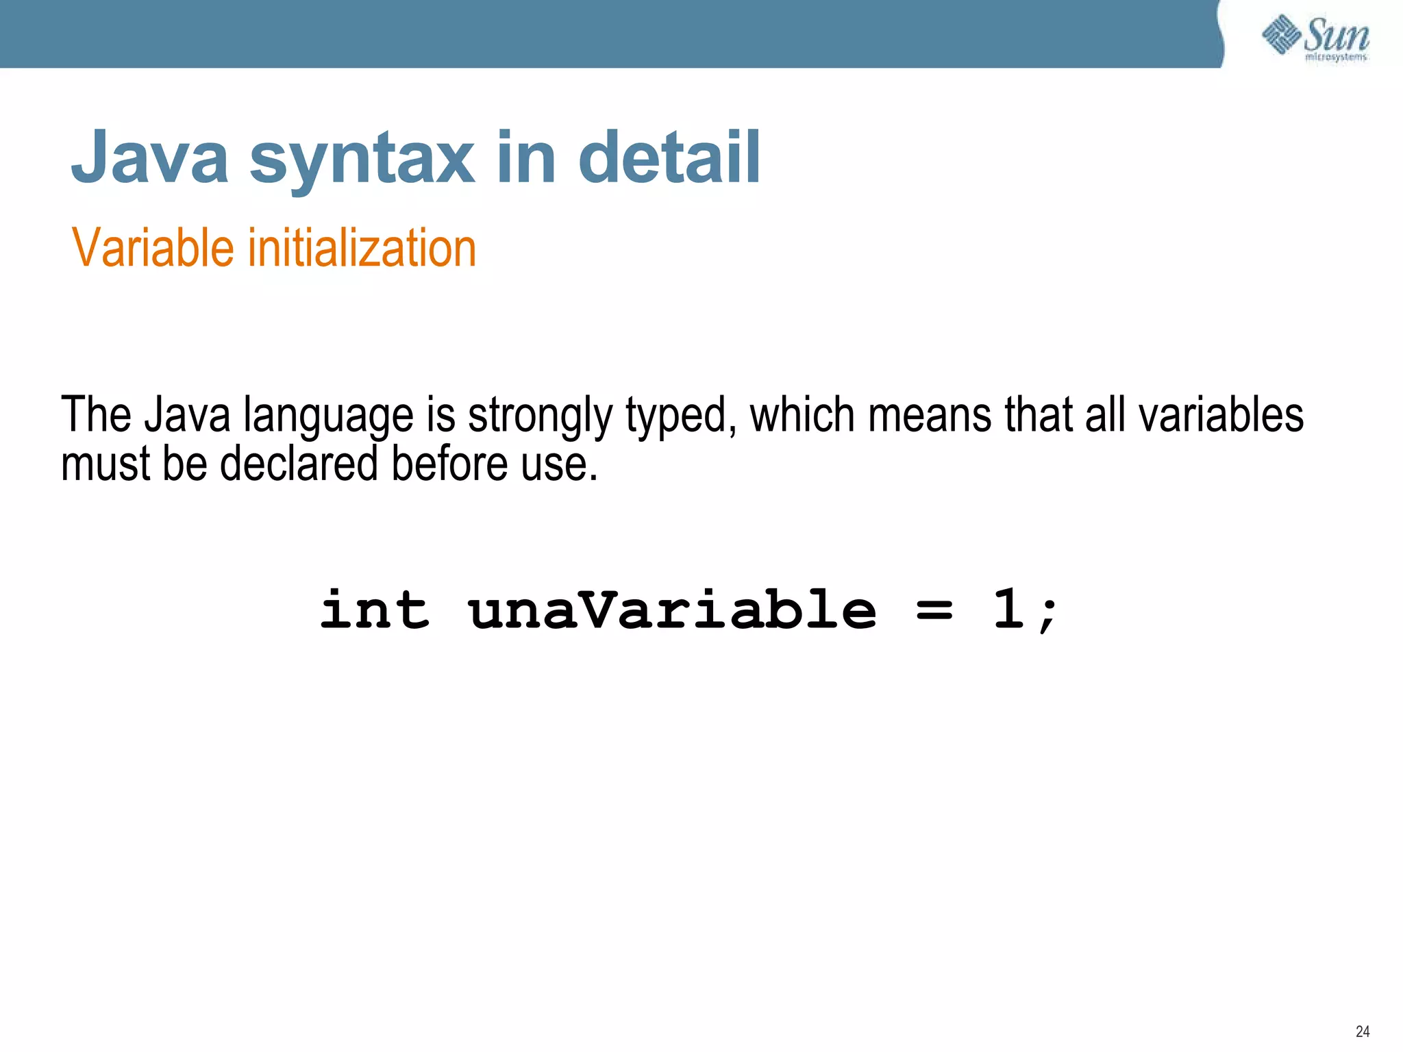Click the small microsystems text under logo
This screenshot has width=1403, height=1052.
(1336, 58)
